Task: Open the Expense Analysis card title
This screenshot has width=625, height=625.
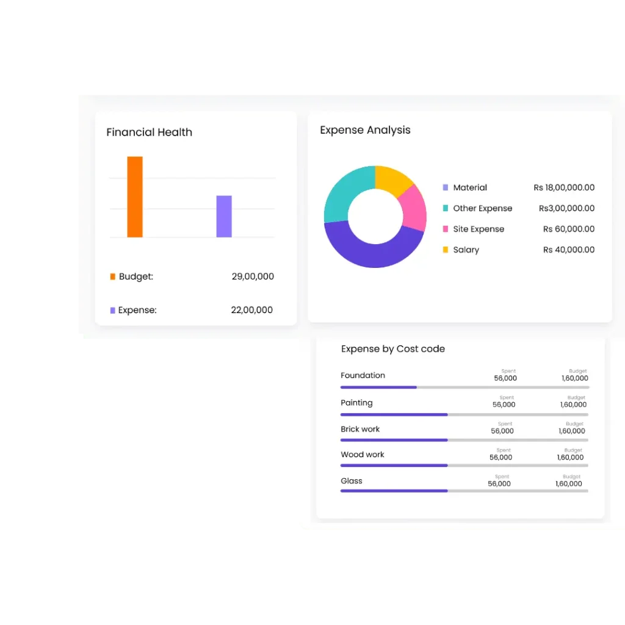Action: (365, 130)
